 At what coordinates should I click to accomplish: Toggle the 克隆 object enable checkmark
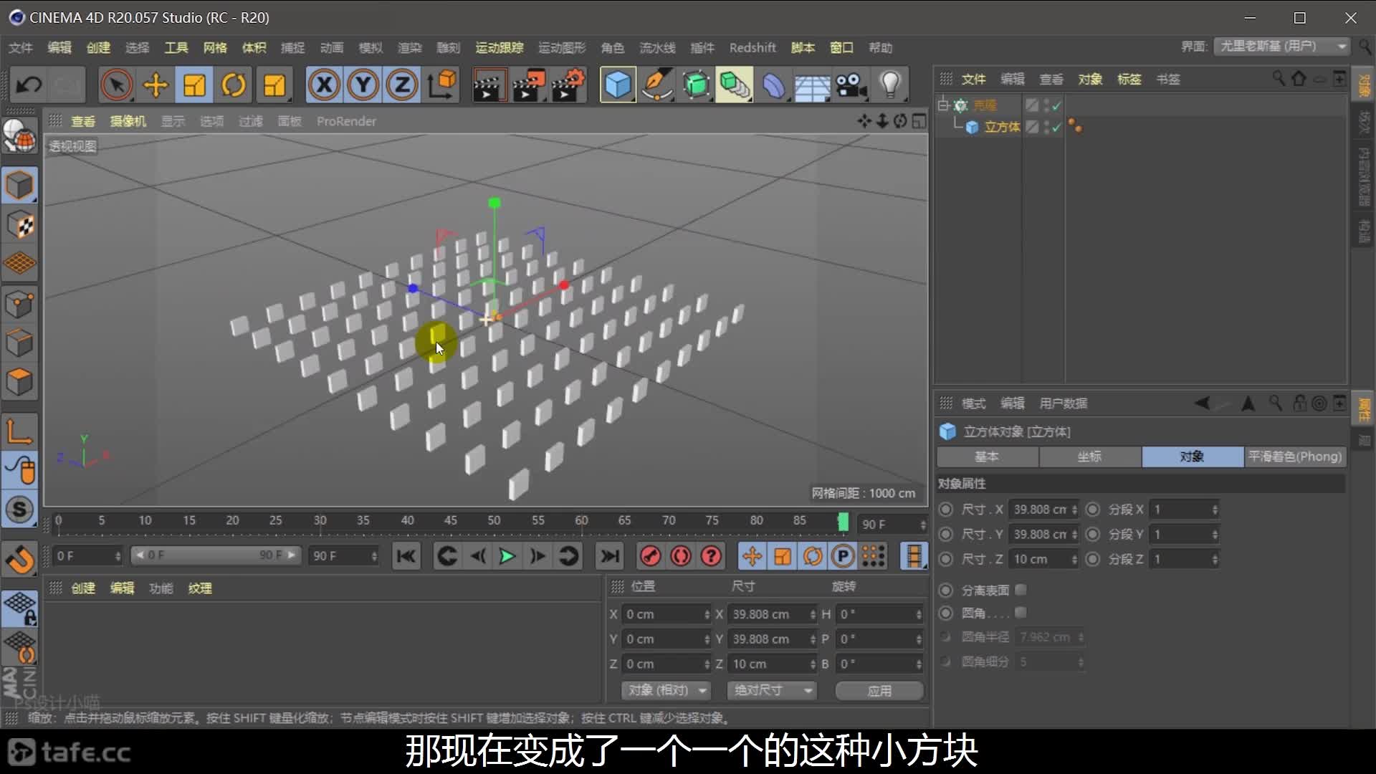tap(1056, 105)
